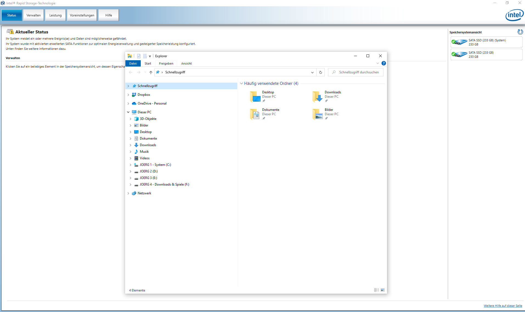Open the Status tab in Intel RST
525x312 pixels.
tap(12, 15)
